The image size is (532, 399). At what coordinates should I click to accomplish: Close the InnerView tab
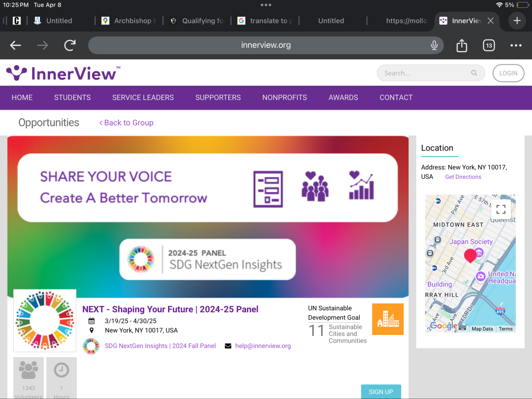pyautogui.click(x=490, y=21)
